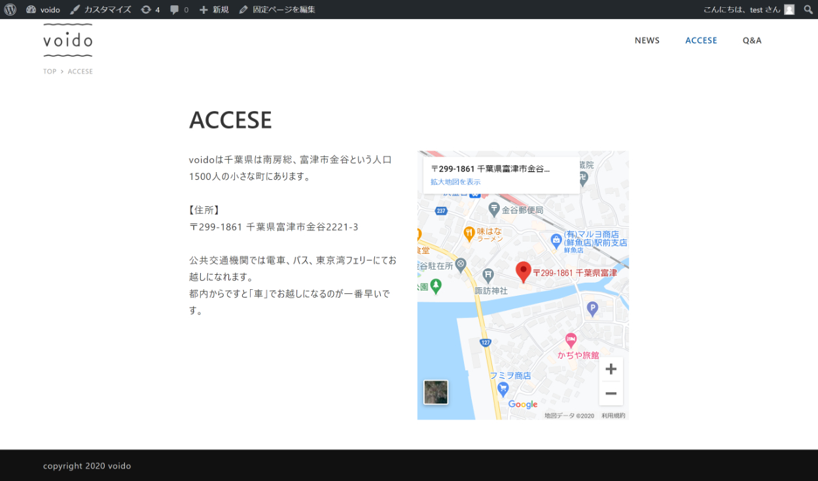The height and width of the screenshot is (481, 818).
Task: Click the admin bar search icon
Action: (x=808, y=10)
